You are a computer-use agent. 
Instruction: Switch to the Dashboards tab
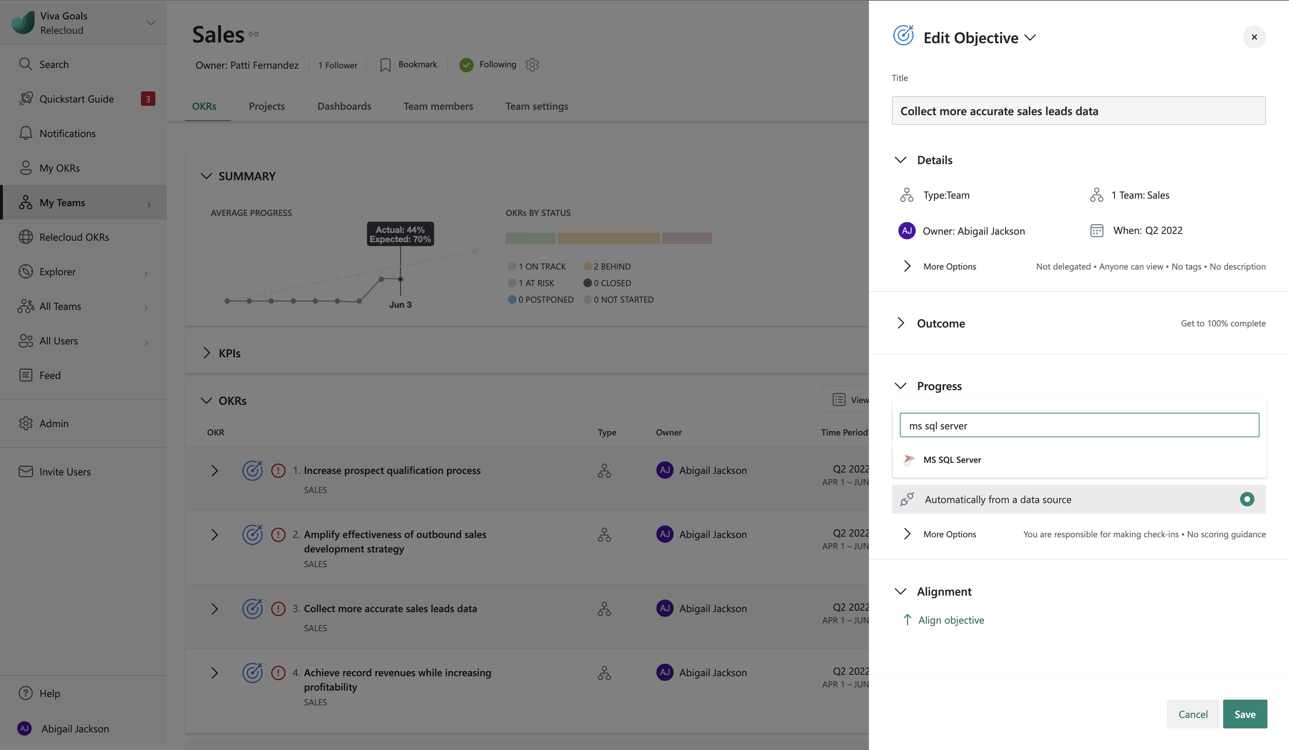[x=344, y=106]
